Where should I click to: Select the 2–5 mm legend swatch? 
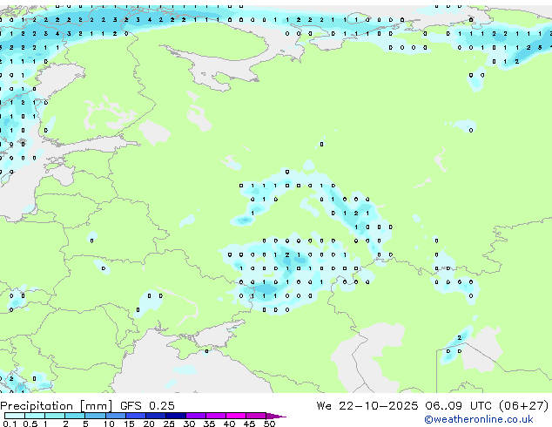pyautogui.click(x=75, y=416)
